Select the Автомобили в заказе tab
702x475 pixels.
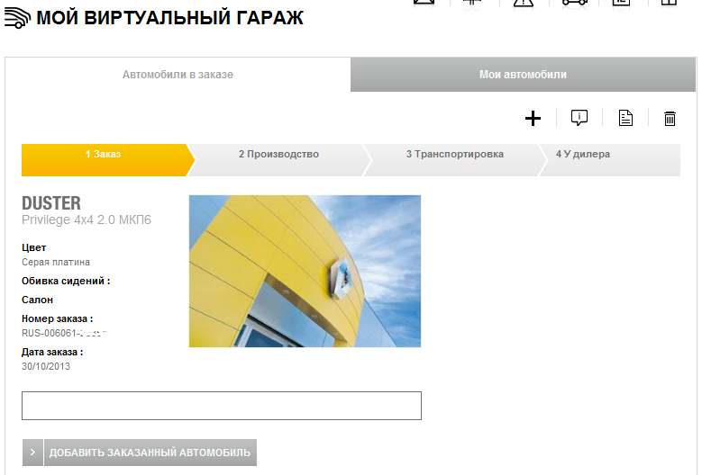point(178,74)
